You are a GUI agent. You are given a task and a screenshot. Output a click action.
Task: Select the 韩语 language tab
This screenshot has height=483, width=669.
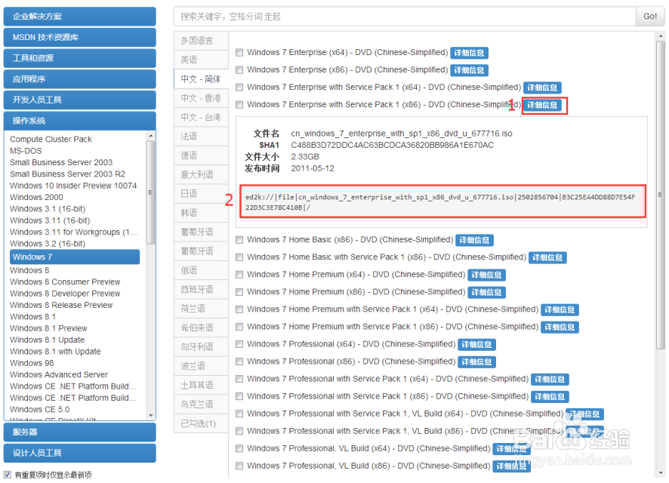coord(201,213)
